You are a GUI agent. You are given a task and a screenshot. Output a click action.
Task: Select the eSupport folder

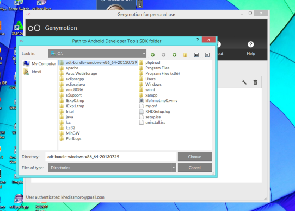[x=71, y=95]
